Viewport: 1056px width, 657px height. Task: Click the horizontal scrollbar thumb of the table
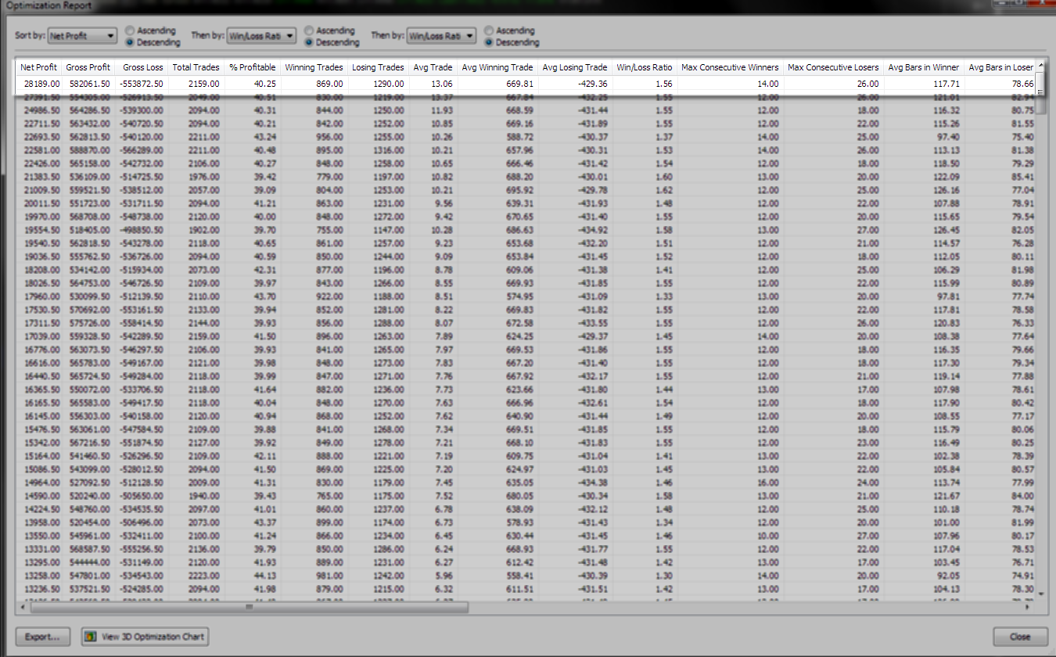click(x=250, y=606)
